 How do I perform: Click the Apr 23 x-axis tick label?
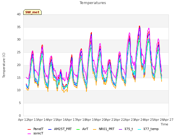coord(130,120)
